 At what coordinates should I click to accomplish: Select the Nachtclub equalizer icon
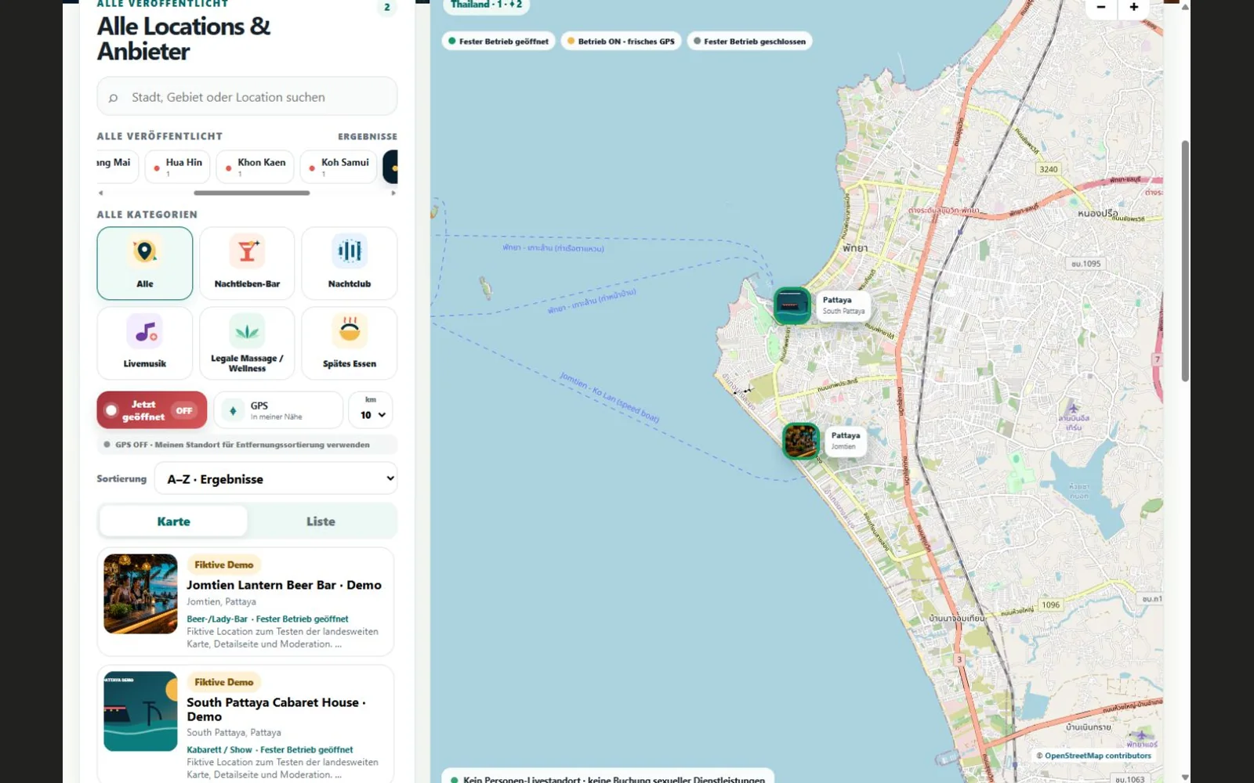tap(350, 251)
